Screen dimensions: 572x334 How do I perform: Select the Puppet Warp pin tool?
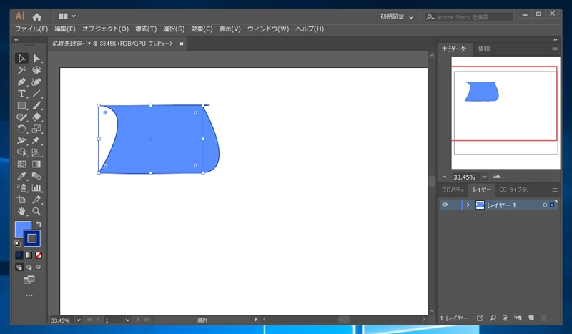tap(36, 140)
